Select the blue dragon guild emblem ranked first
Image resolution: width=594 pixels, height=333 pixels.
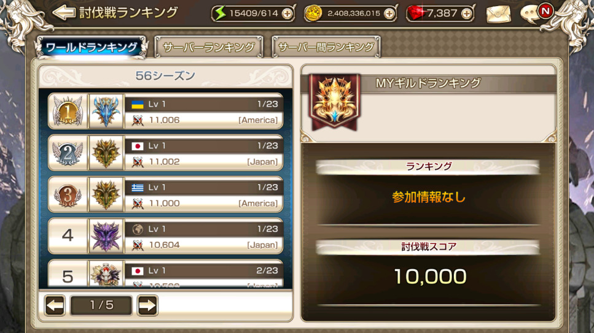click(106, 111)
